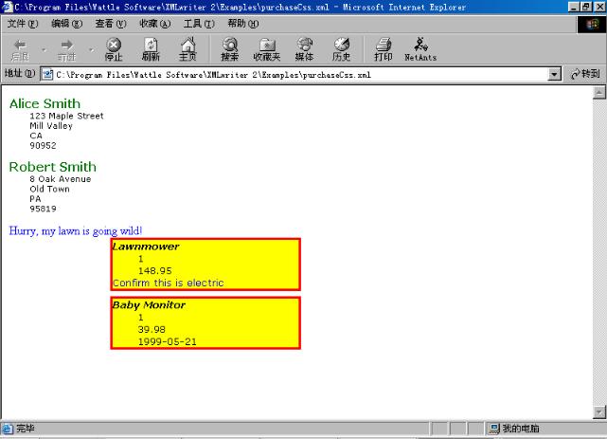Open the History toolbar icon

coord(342,48)
